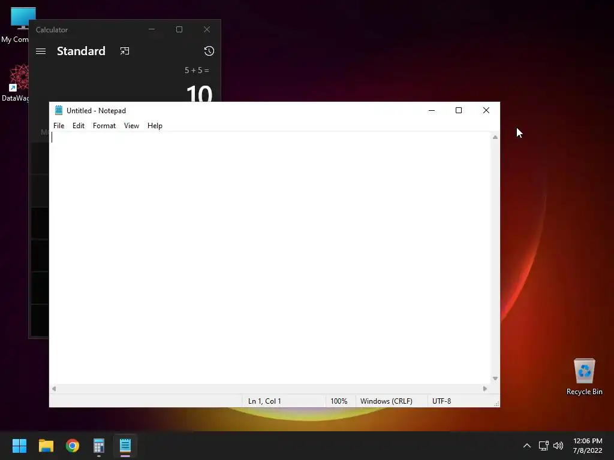614x460 pixels.
Task: Open the View menu in Notepad
Action: click(131, 126)
